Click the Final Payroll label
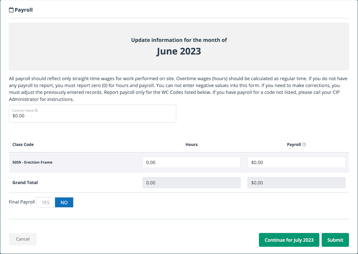The height and width of the screenshot is (254, 358). tap(22, 202)
